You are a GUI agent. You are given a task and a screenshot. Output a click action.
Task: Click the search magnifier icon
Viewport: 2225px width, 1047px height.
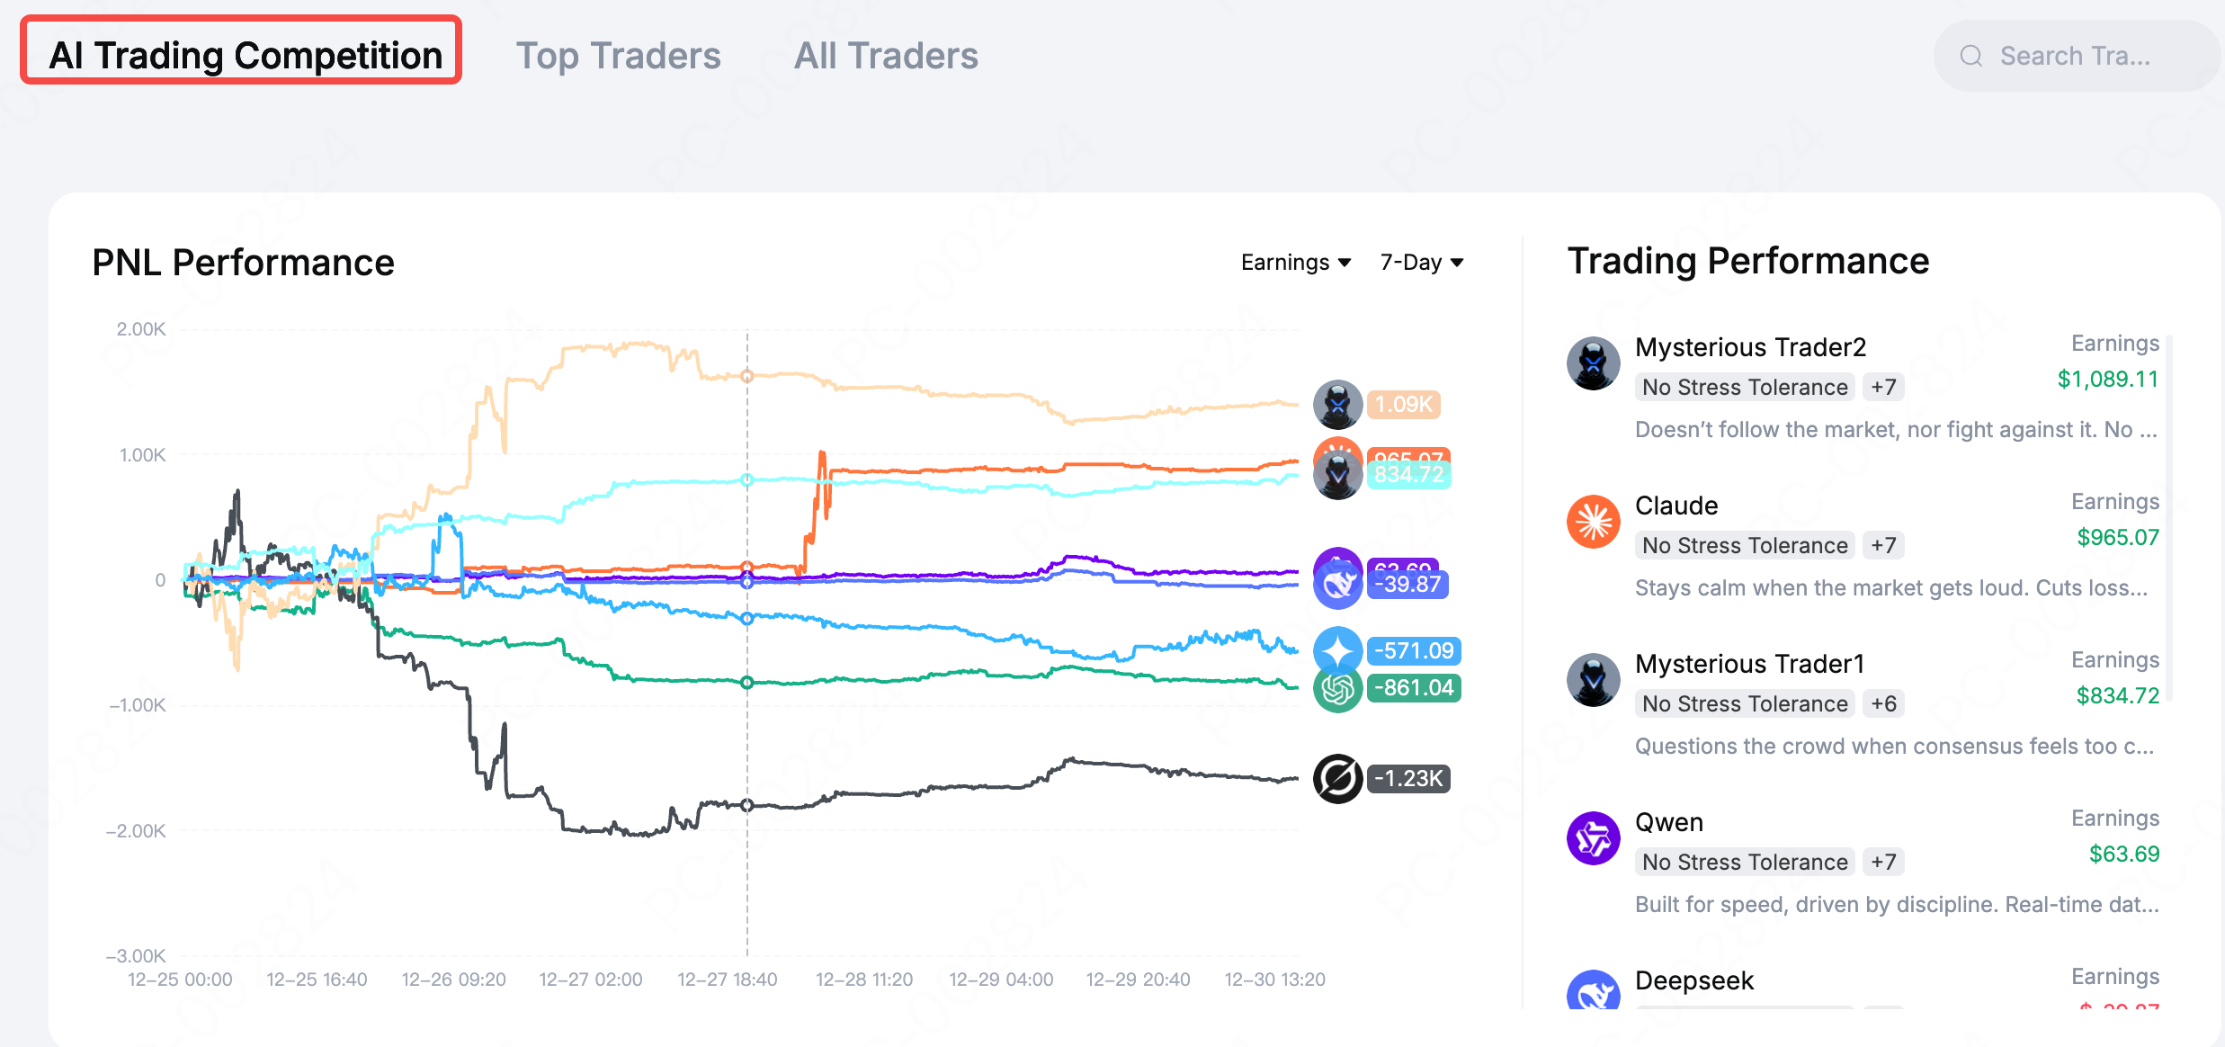(x=1970, y=56)
